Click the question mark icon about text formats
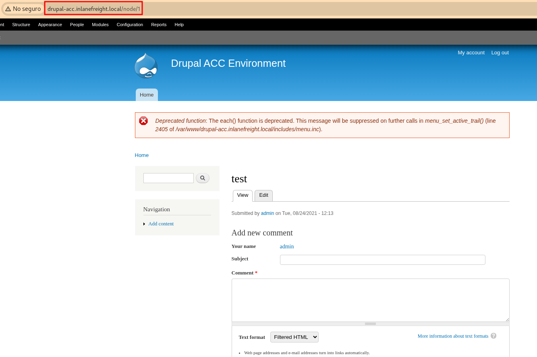 tap(493, 335)
